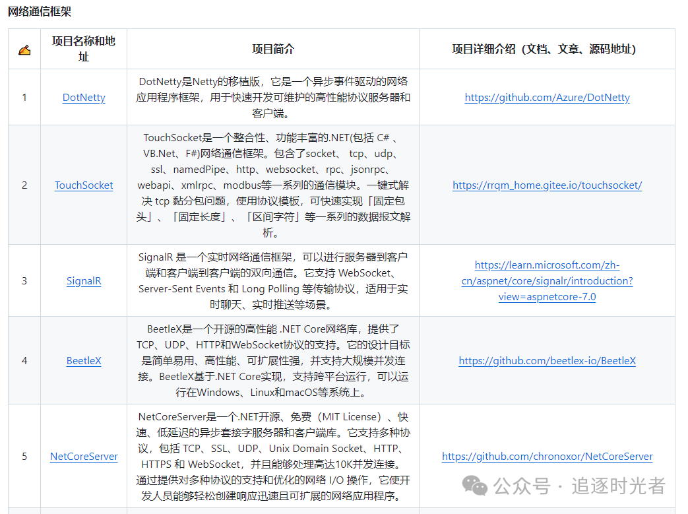This screenshot has width=688, height=514.
Task: Click the pencil emoji icon in table header
Action: click(x=24, y=49)
